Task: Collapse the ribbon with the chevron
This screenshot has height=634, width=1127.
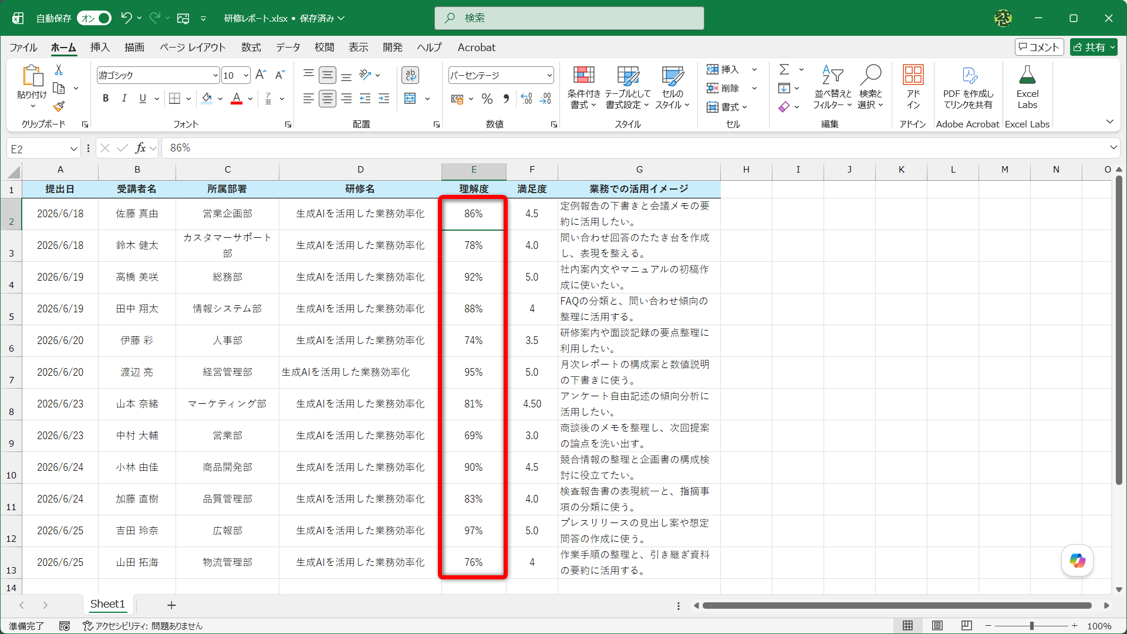Action: (1109, 122)
